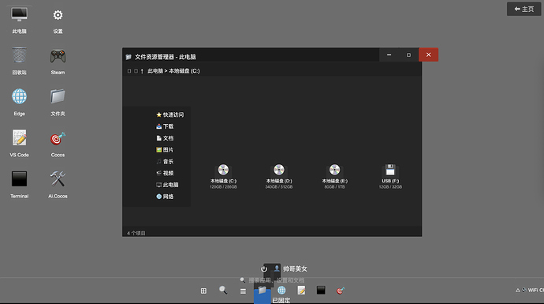Click the 已固定 label on the taskbar
The image size is (544, 304).
pos(281,301)
